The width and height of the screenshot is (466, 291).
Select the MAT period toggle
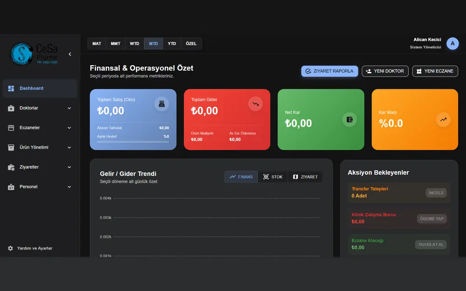point(96,44)
